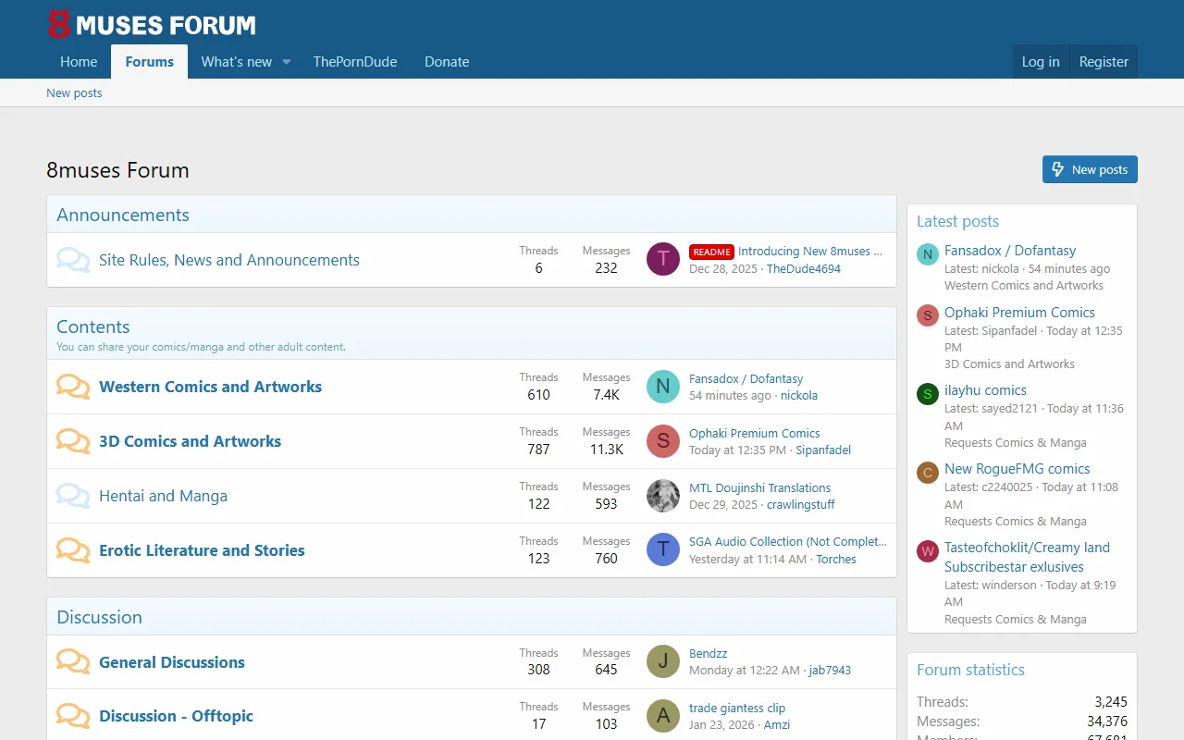Open Site Rules, News and Announcements
Screen dimensions: 1184x740
coord(229,260)
